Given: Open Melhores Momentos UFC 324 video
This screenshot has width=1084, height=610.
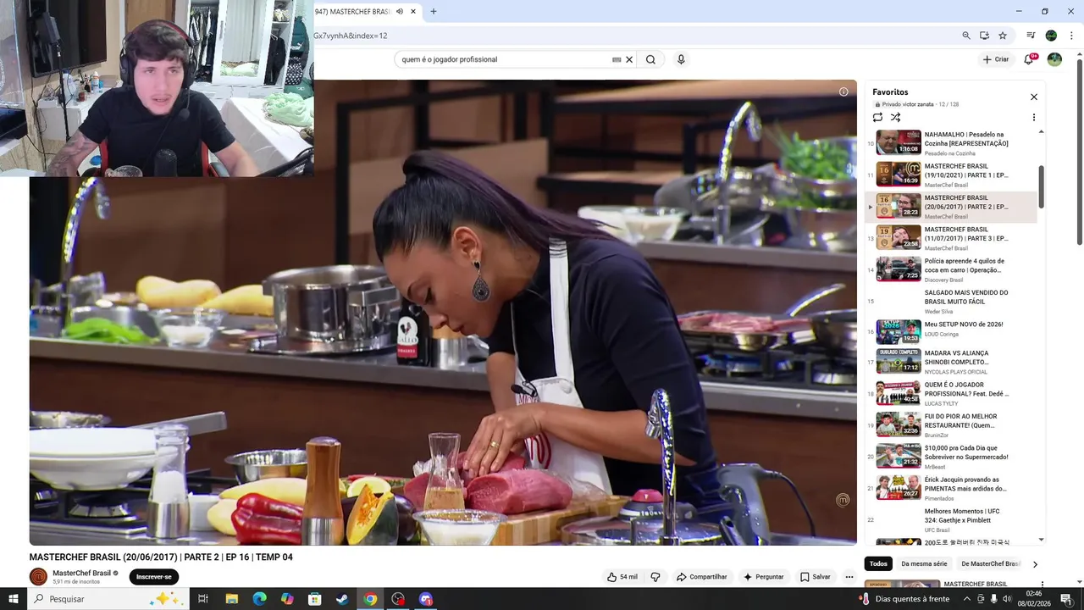Looking at the screenshot, I should pyautogui.click(x=951, y=520).
